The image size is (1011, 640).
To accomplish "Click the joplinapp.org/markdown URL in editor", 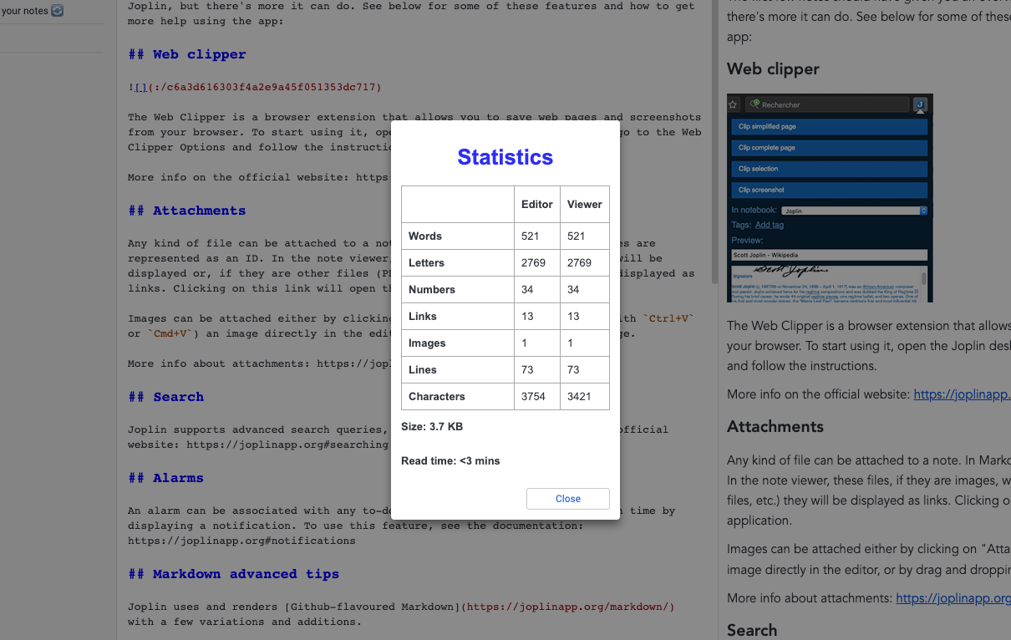I will click(567, 607).
